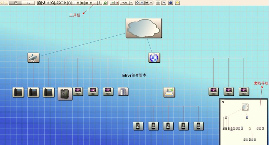The image size is (269, 145).
Task: Click the greyed-out screen icon
Action: (151, 3)
